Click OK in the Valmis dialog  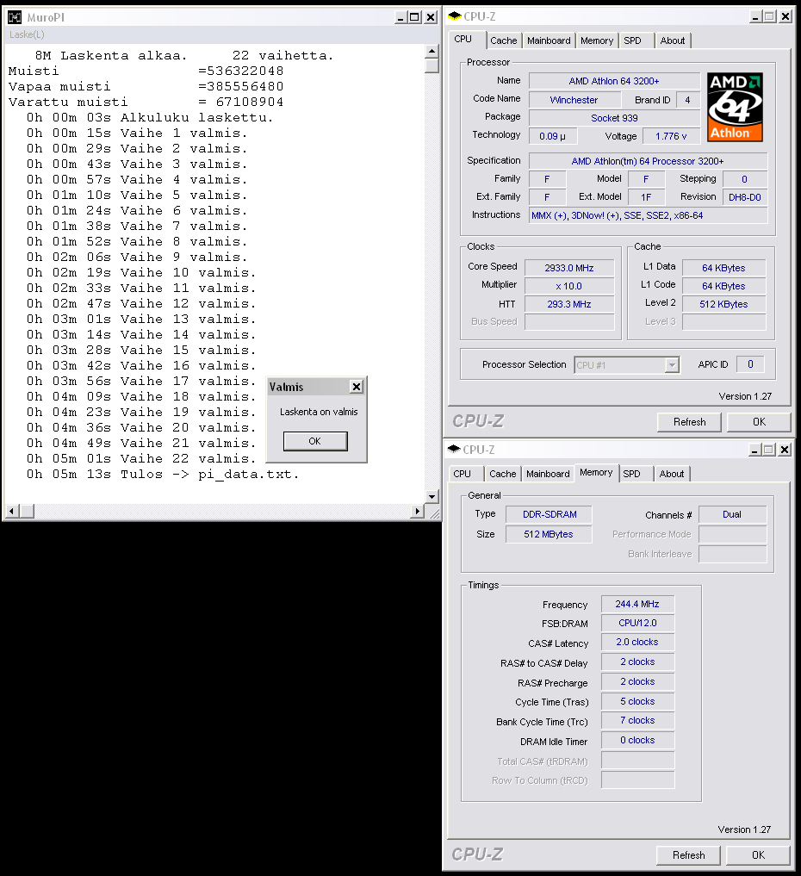tap(315, 441)
